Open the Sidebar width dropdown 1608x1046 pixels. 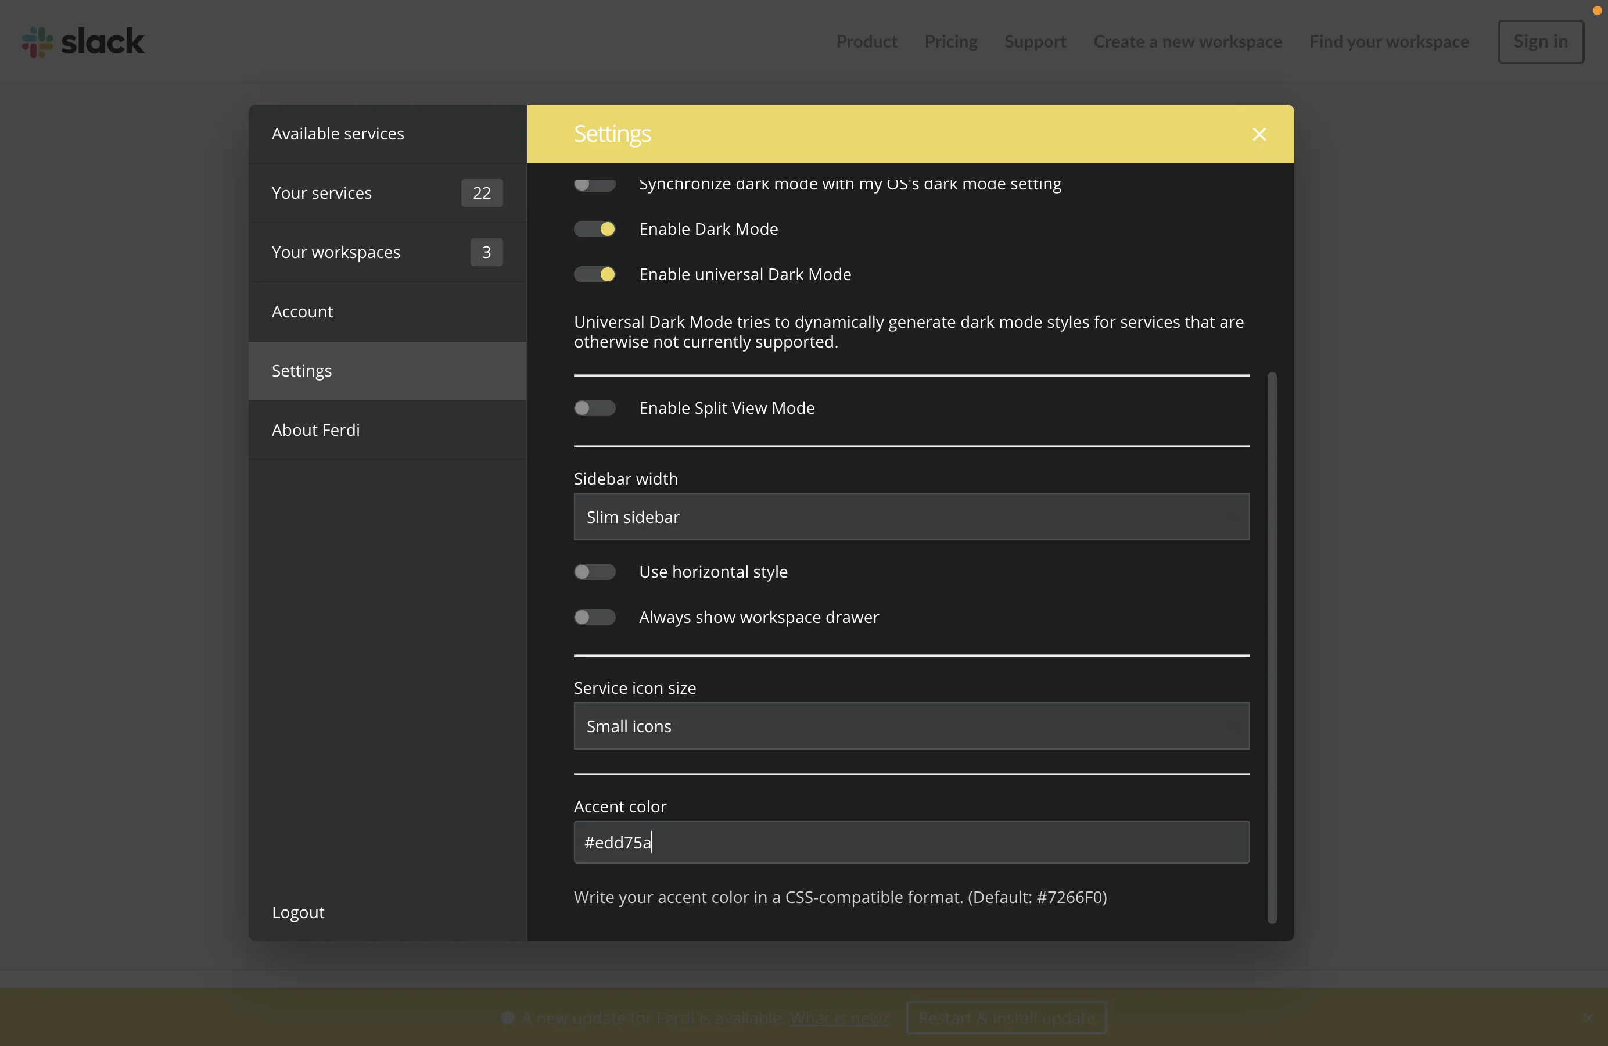pyautogui.click(x=911, y=517)
